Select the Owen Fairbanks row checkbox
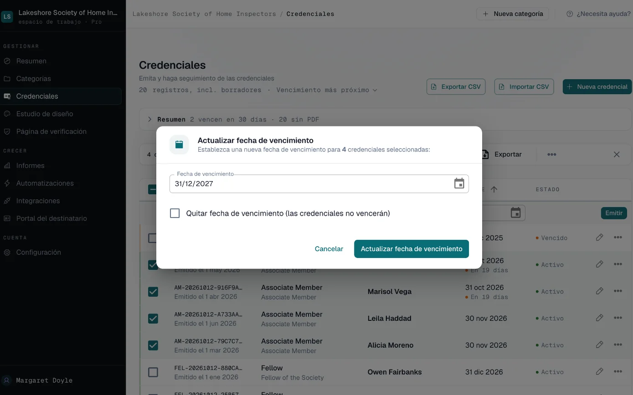The image size is (633, 395). tap(153, 372)
